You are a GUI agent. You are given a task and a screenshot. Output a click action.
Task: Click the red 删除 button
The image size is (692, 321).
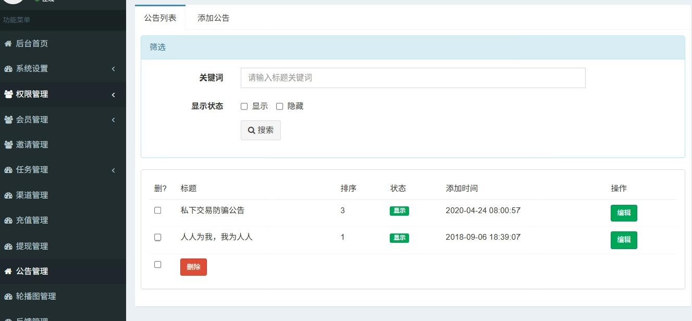tap(193, 267)
